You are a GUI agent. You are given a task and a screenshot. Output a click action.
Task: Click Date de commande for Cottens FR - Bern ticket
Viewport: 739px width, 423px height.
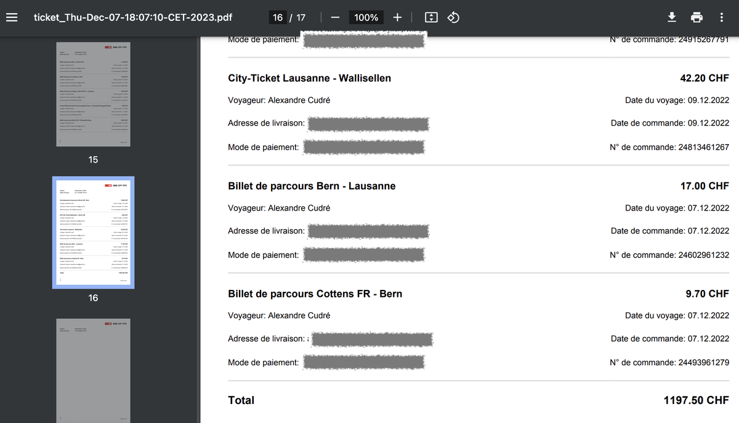click(x=670, y=339)
